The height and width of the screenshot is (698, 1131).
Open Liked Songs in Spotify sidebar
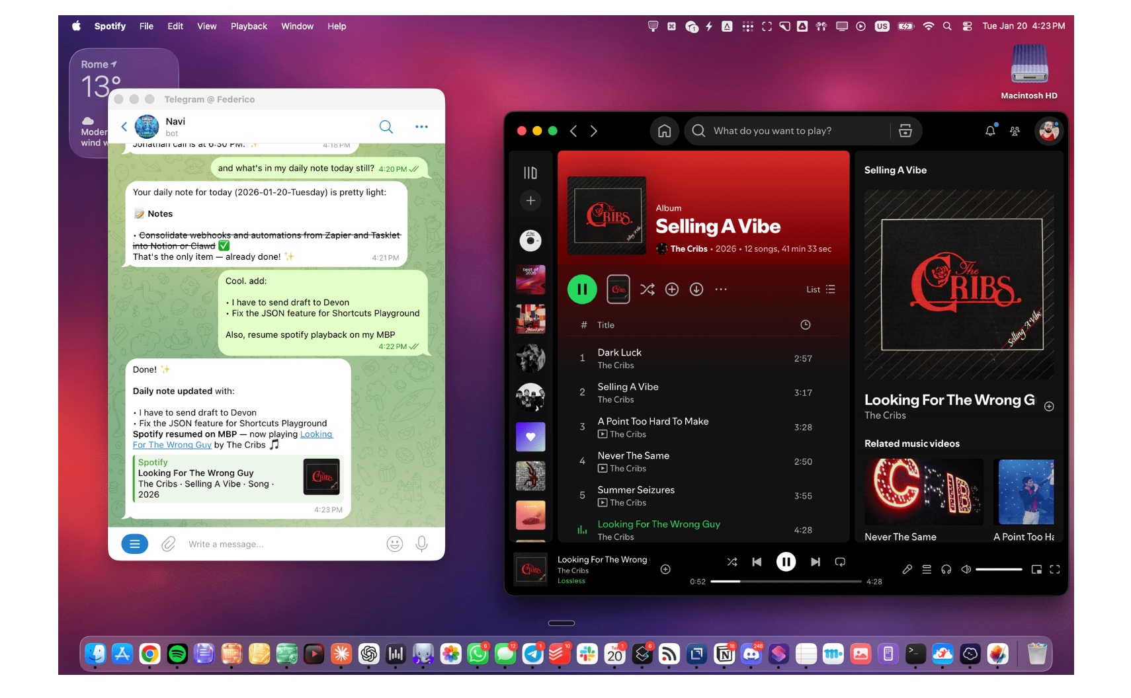[x=530, y=437]
